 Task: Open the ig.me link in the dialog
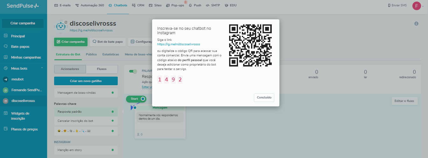pos(179,44)
